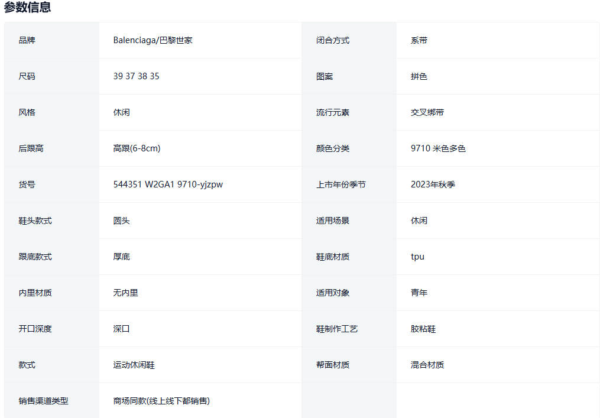600x418 pixels.
Task: Click the 鞋制作工艺 value 胶粘鞋
Action: pos(423,329)
